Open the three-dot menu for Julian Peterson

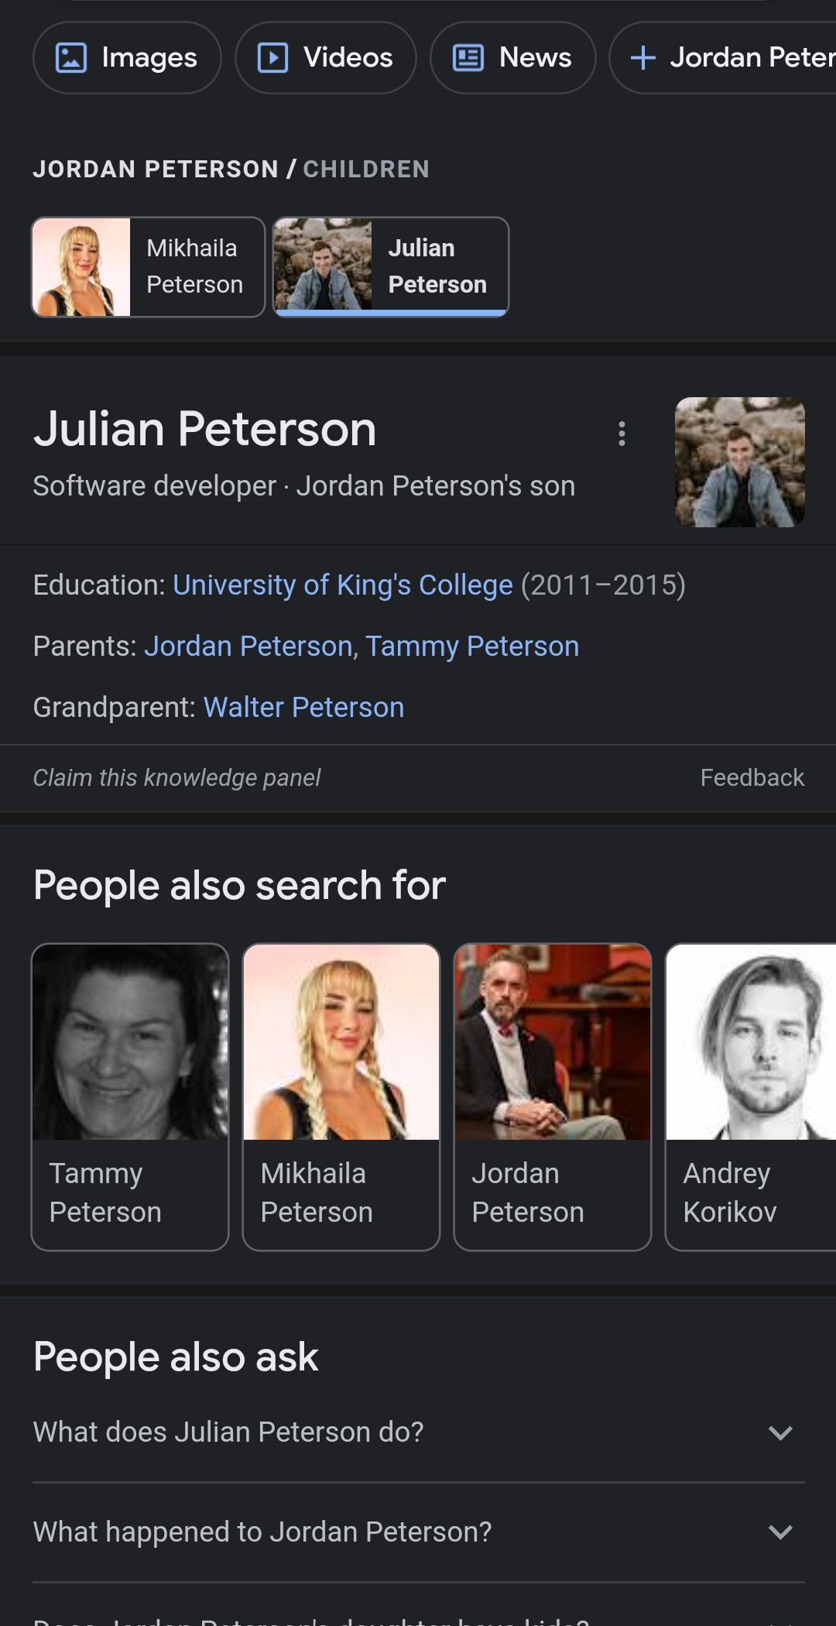622,434
